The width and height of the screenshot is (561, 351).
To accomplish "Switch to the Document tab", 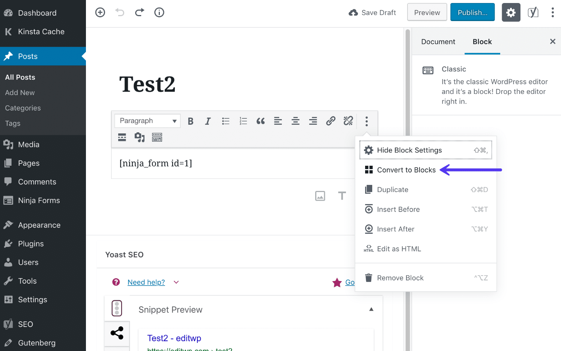I will click(438, 42).
